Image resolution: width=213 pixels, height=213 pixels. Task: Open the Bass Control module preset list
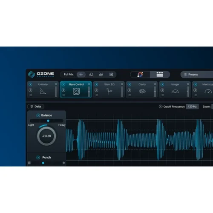(x=63, y=95)
